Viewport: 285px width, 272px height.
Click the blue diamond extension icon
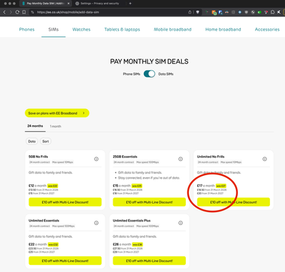[240, 12]
